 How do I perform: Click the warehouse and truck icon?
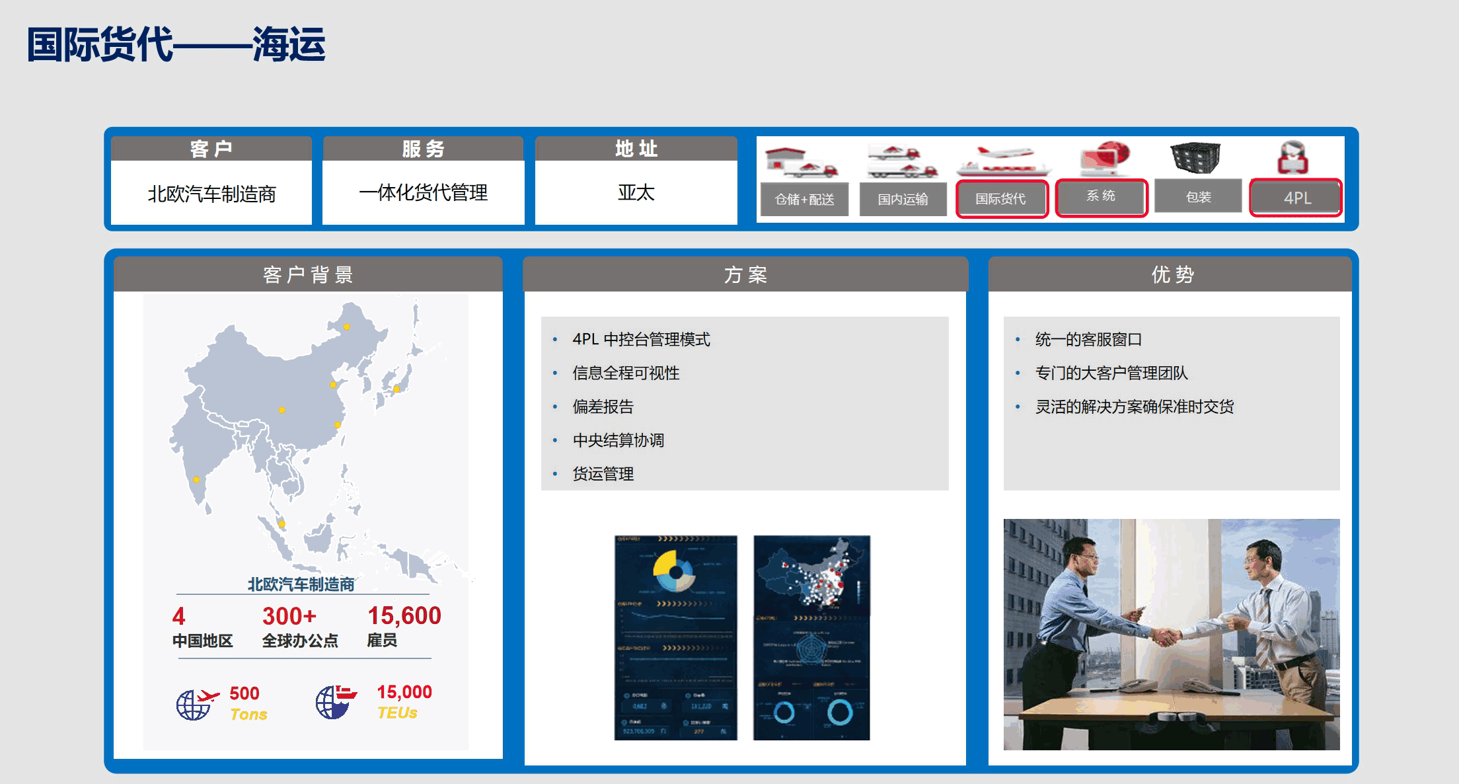pyautogui.click(x=800, y=163)
